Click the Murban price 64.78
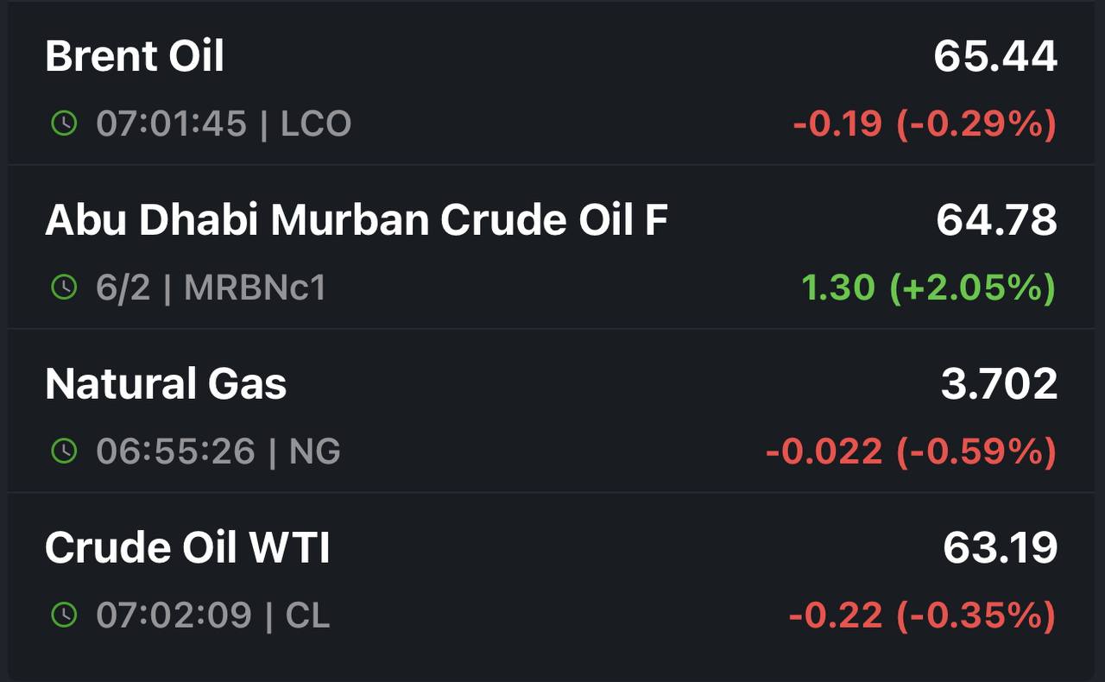Screen dimensions: 1105x682 996,221
